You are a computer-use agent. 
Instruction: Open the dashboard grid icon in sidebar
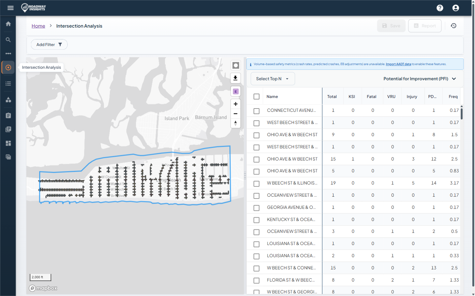(8, 143)
